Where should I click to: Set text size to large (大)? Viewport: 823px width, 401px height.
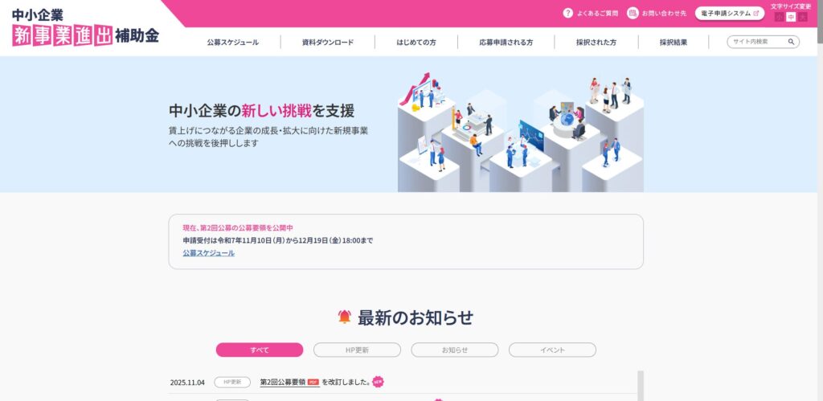tap(803, 18)
